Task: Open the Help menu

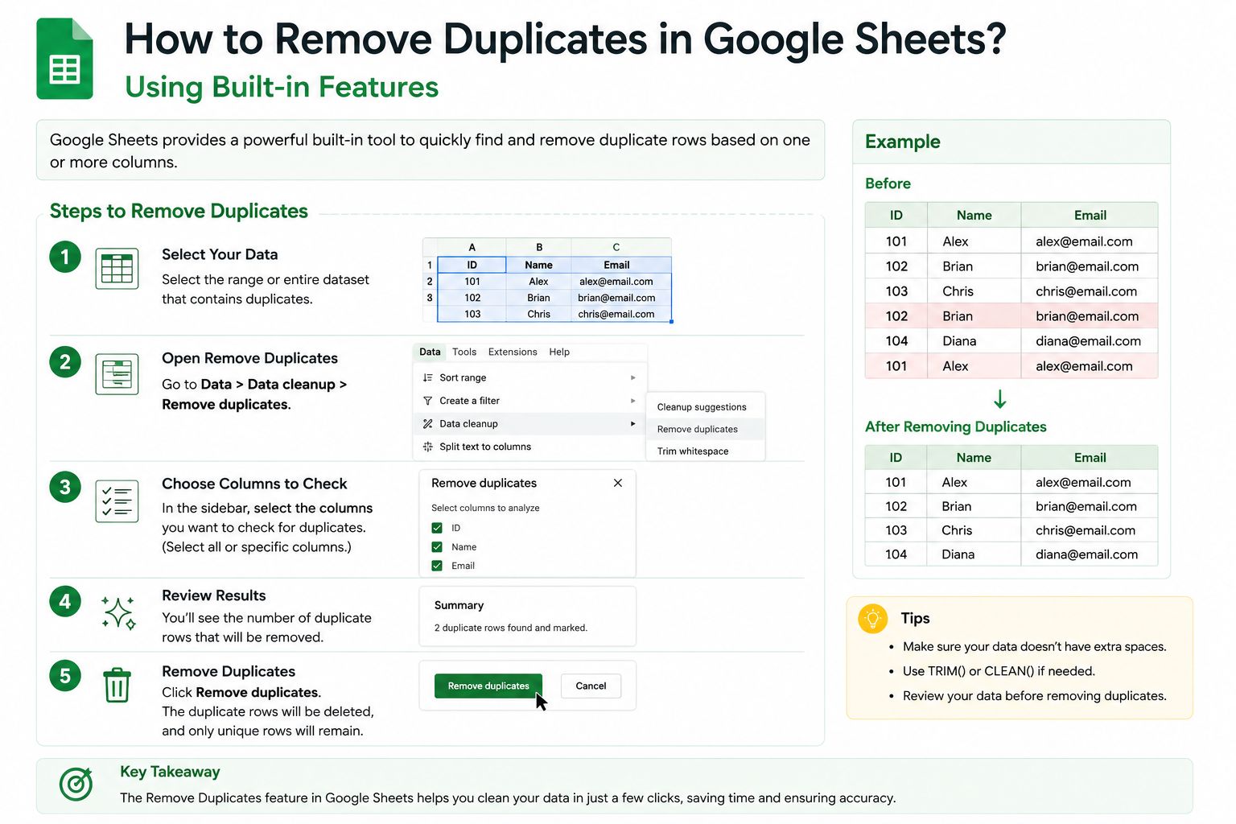Action: click(559, 352)
